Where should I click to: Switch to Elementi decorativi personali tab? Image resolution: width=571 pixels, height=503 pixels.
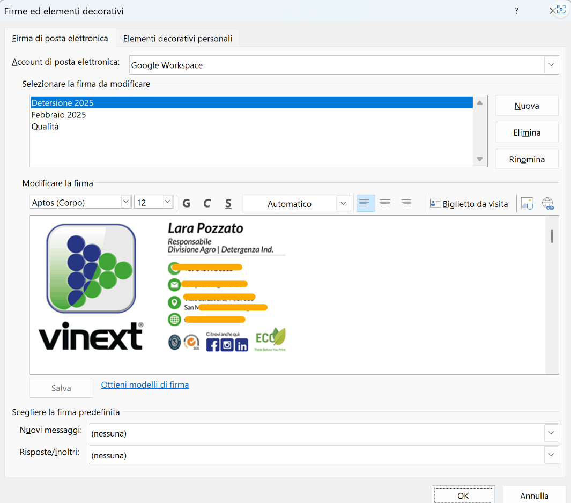click(177, 38)
